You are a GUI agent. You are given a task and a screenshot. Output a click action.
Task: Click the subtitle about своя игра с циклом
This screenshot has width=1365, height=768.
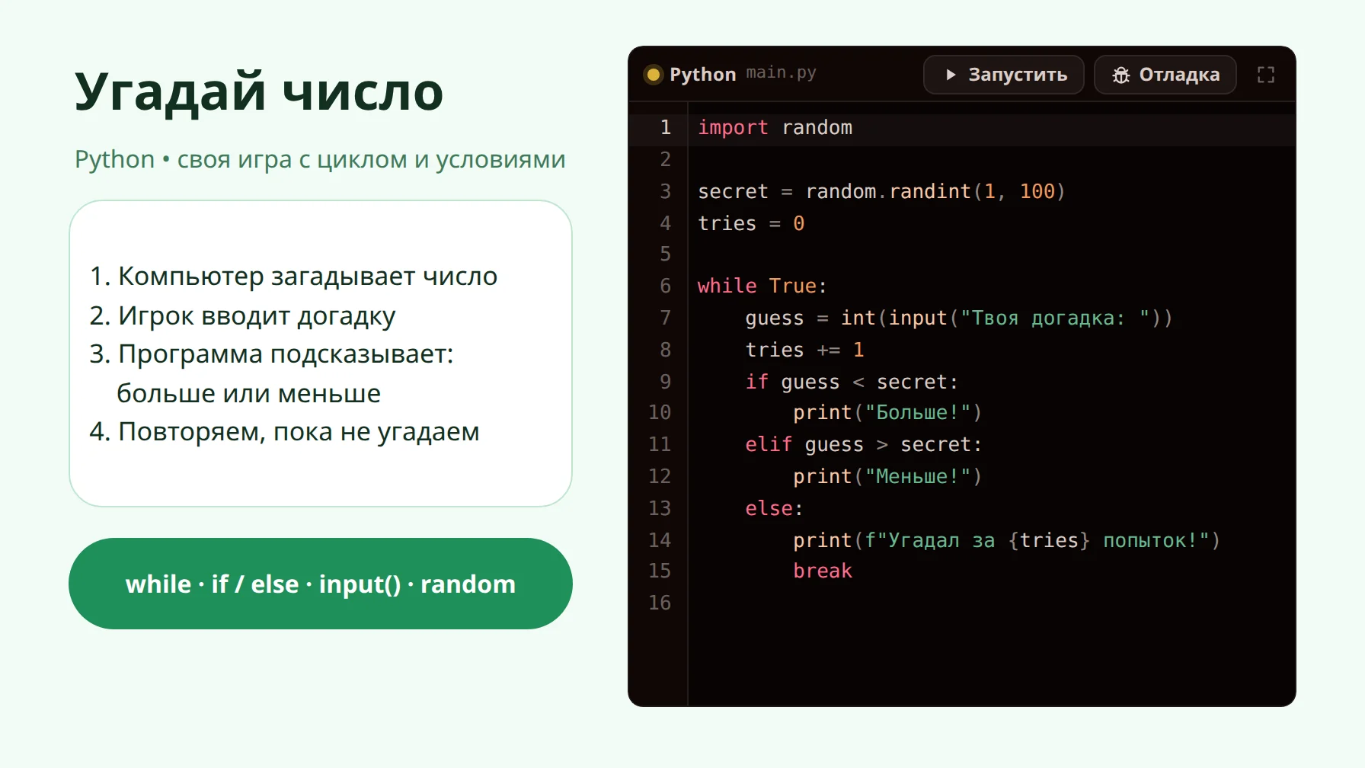tap(320, 159)
